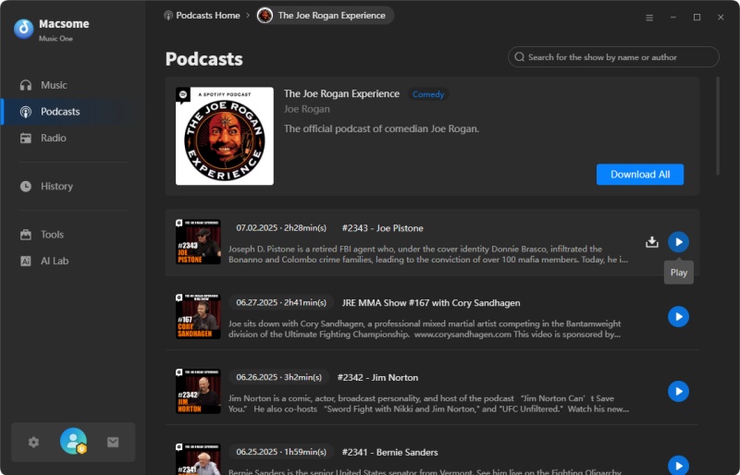Click the Tools toolbox icon
The height and width of the screenshot is (475, 740).
(26, 235)
